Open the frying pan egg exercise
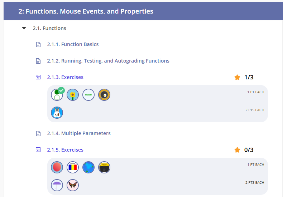The image size is (283, 197). click(104, 95)
